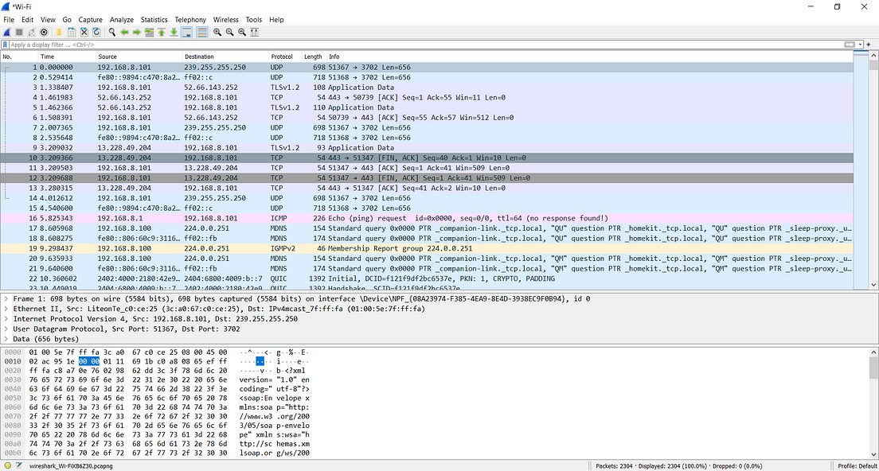Screen dimensions: 879x471
Task: Open the Analyze menu
Action: [122, 20]
